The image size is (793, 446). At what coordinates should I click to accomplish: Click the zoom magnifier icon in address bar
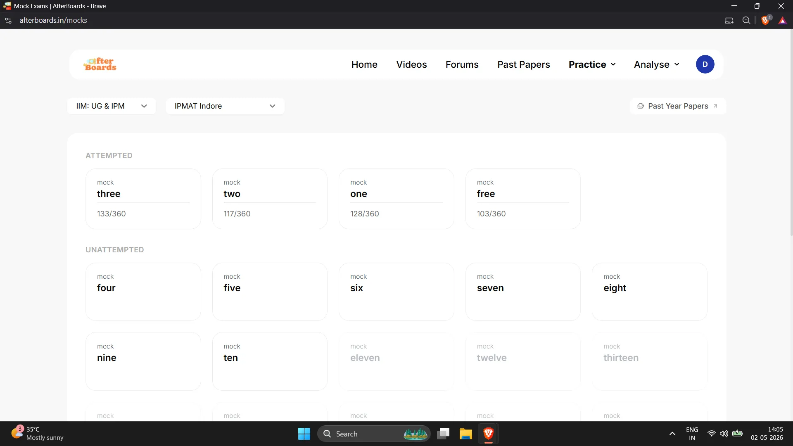[746, 20]
